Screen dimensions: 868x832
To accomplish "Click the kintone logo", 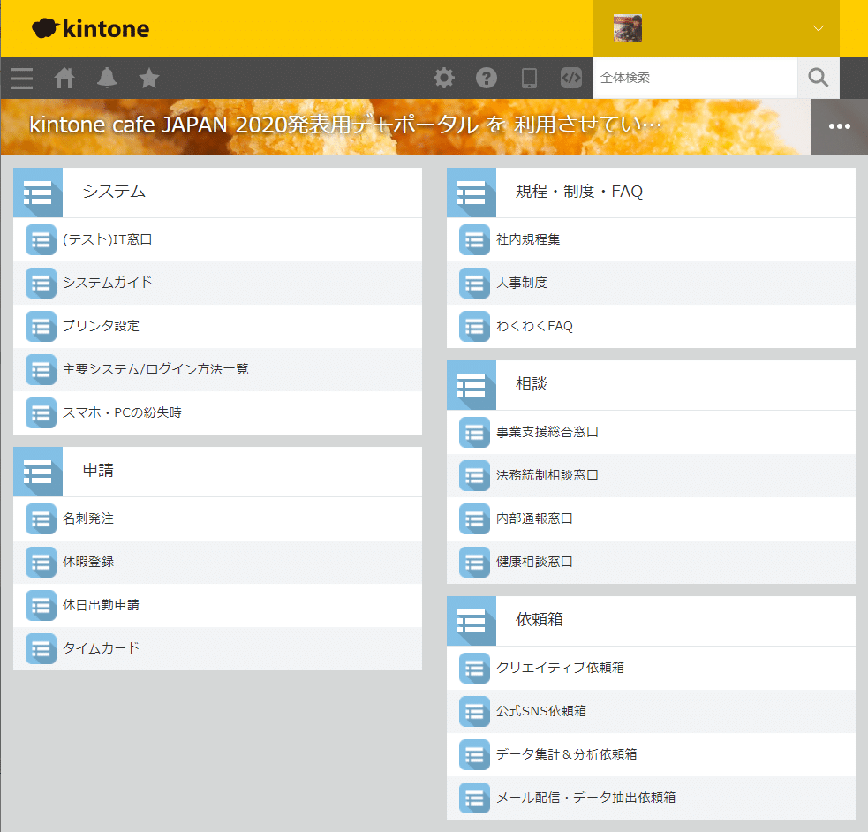I will (x=91, y=29).
